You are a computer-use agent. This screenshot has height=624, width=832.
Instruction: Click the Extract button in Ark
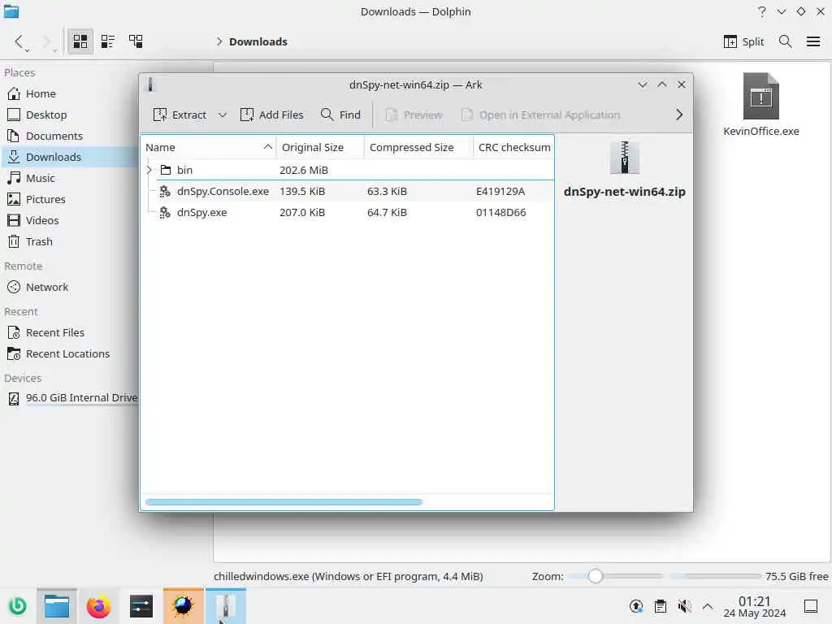(180, 115)
